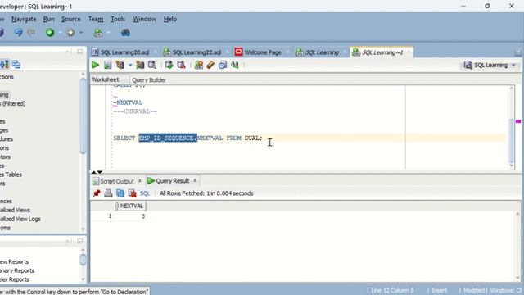524x295 pixels.
Task: Close the Query Result tab
Action: coord(195,180)
